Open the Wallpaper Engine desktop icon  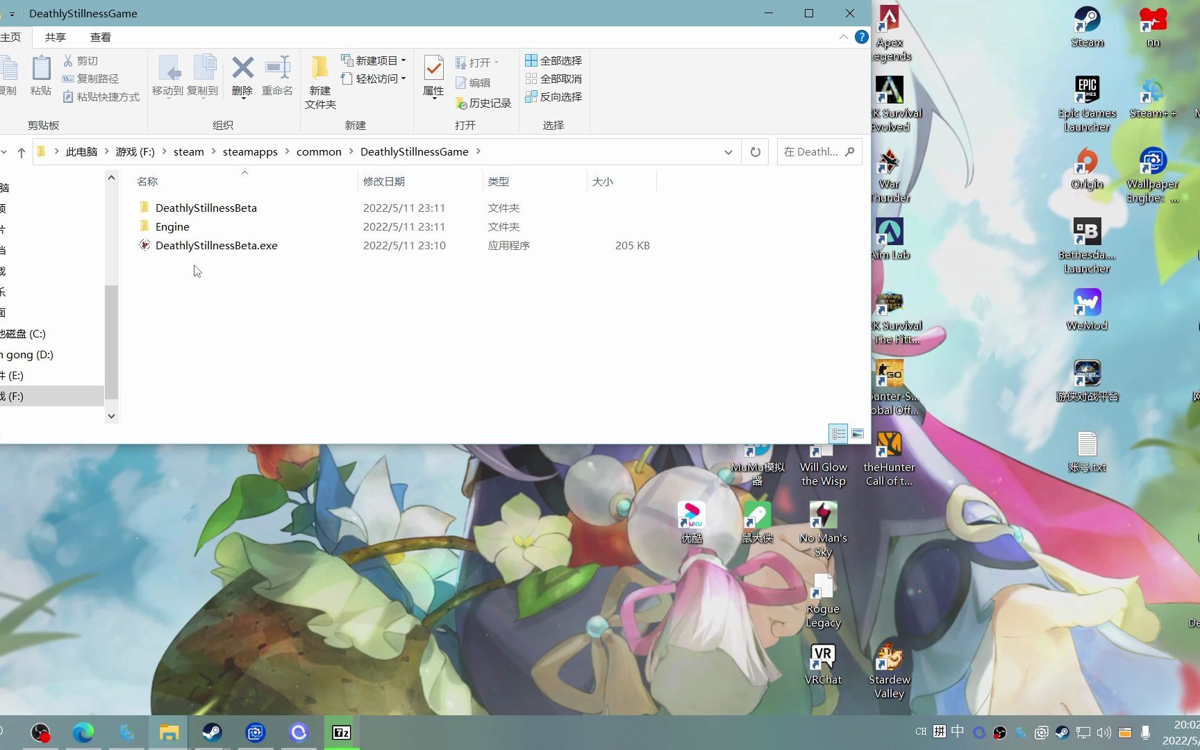1153,175
